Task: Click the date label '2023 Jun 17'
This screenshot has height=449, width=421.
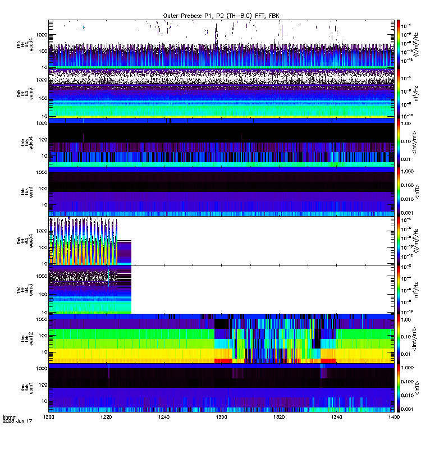Action: (x=17, y=421)
